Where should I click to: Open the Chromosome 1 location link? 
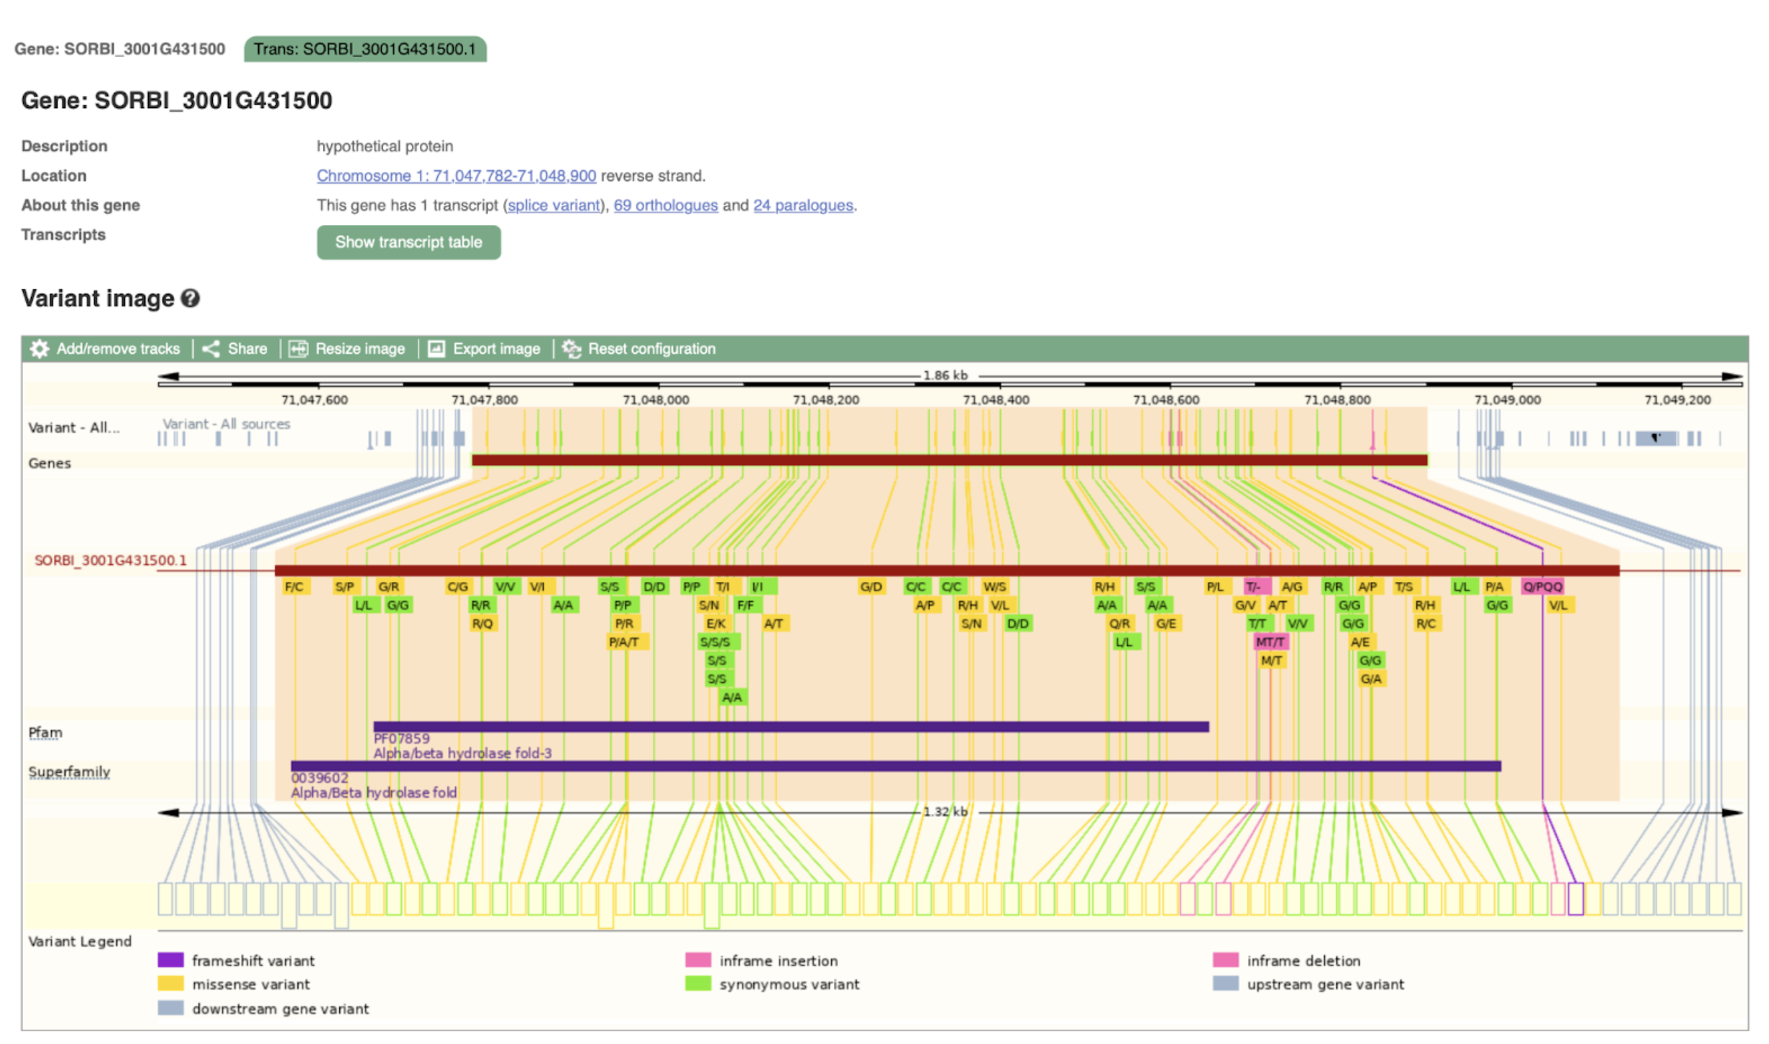[x=456, y=176]
